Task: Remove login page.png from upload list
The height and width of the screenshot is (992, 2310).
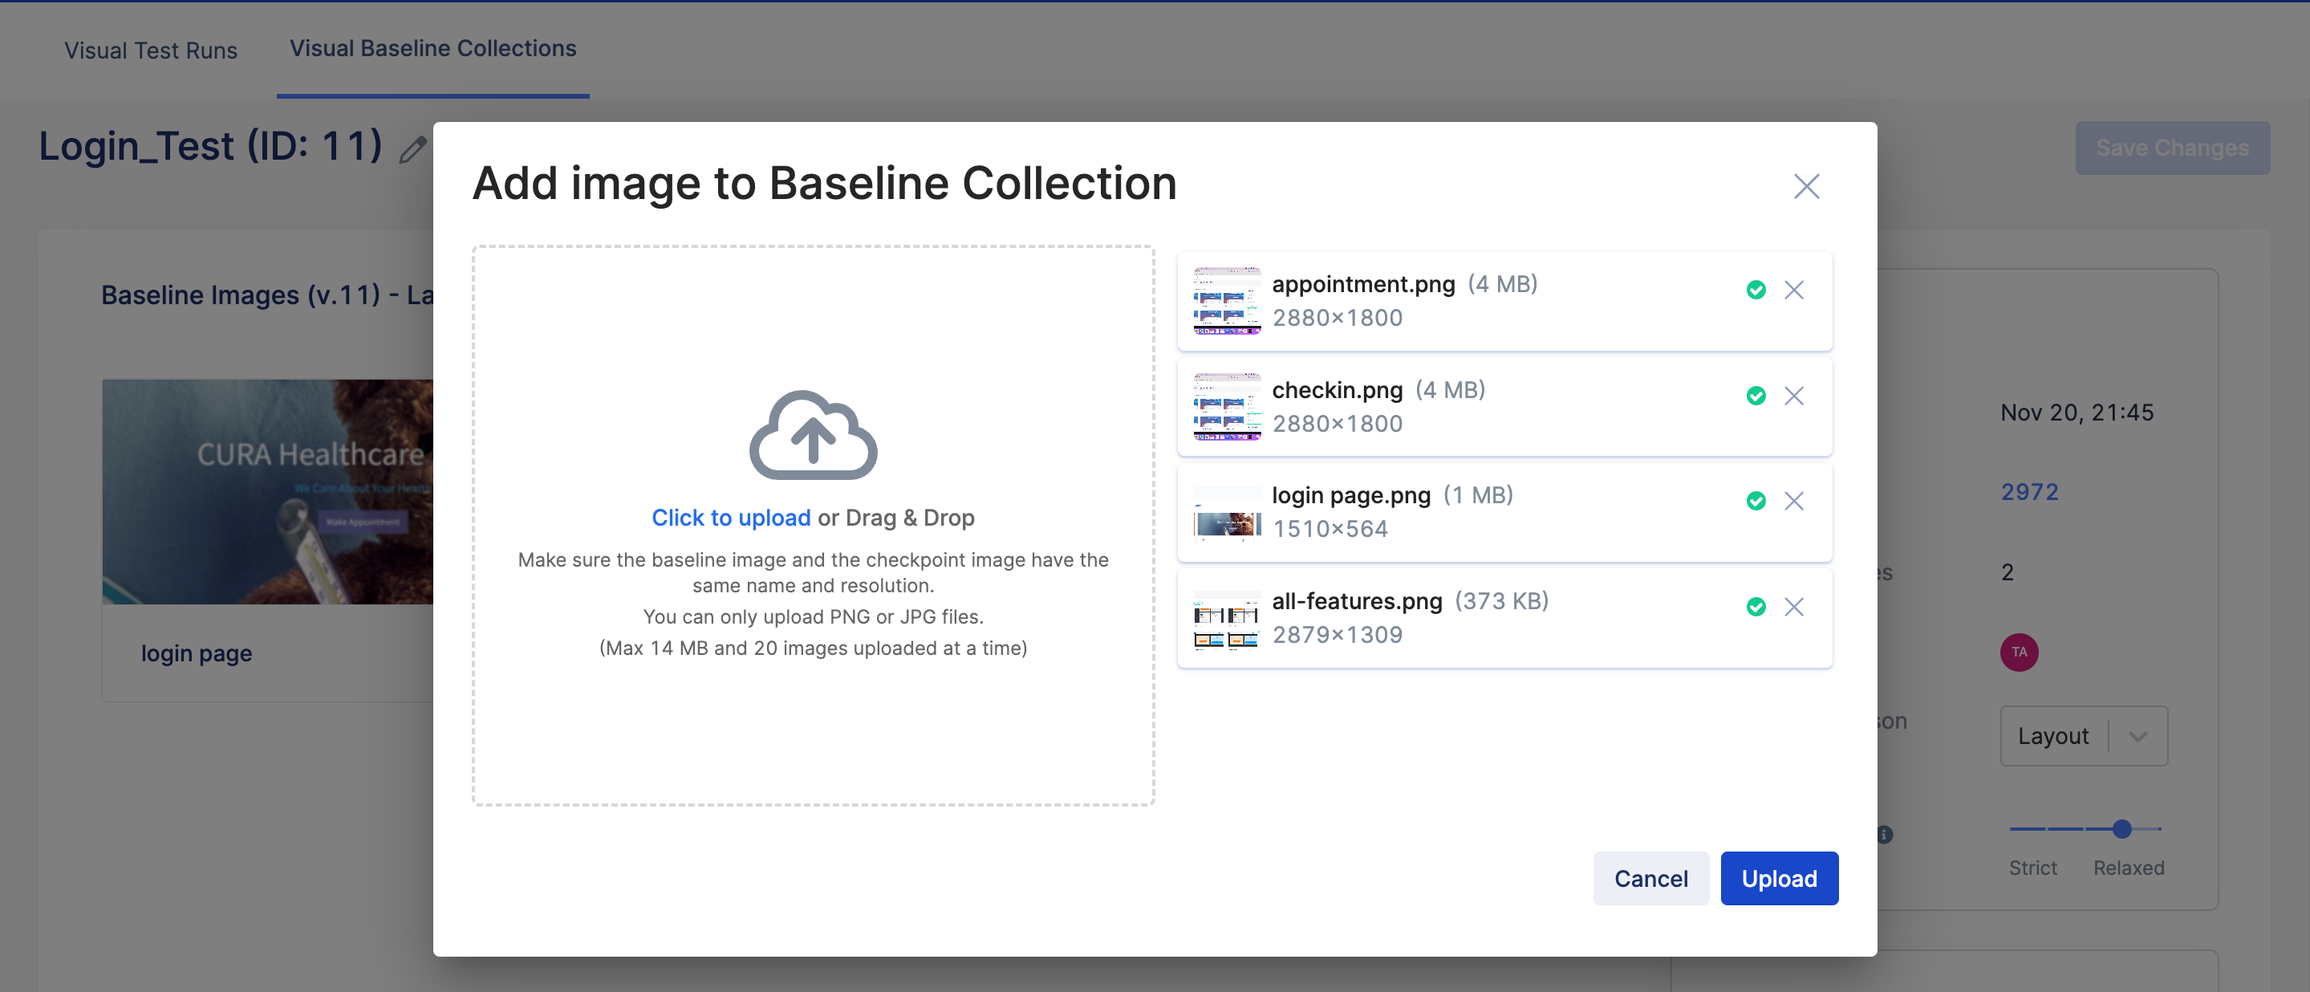Action: 1793,502
